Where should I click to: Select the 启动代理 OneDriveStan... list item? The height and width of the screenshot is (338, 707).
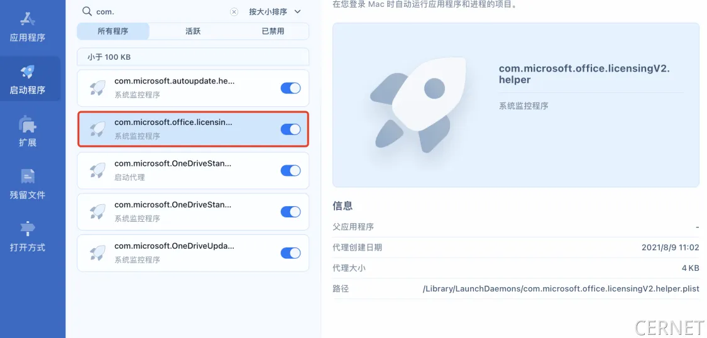coord(182,170)
